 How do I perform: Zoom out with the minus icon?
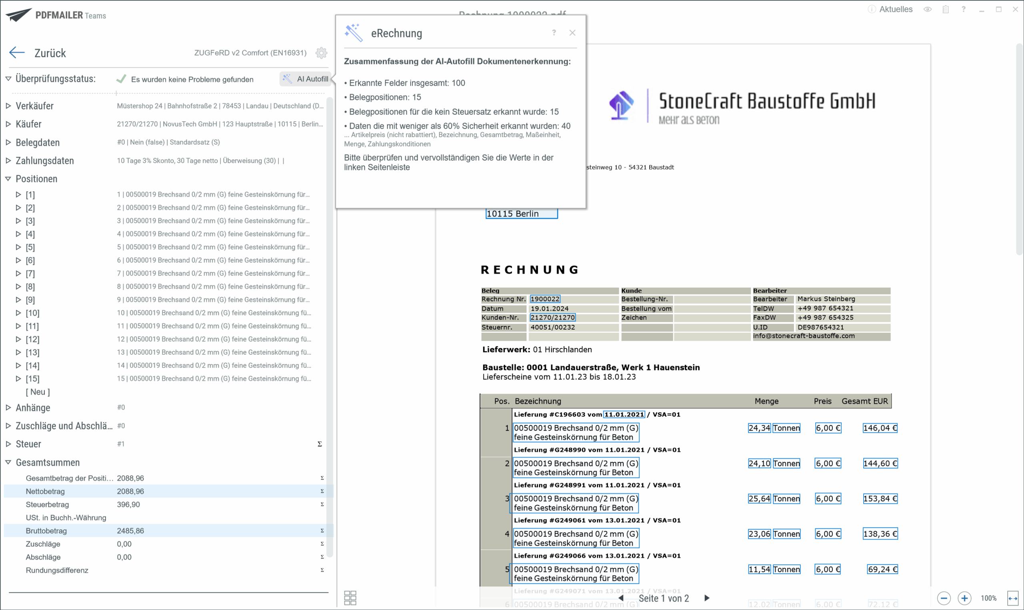pos(944,598)
